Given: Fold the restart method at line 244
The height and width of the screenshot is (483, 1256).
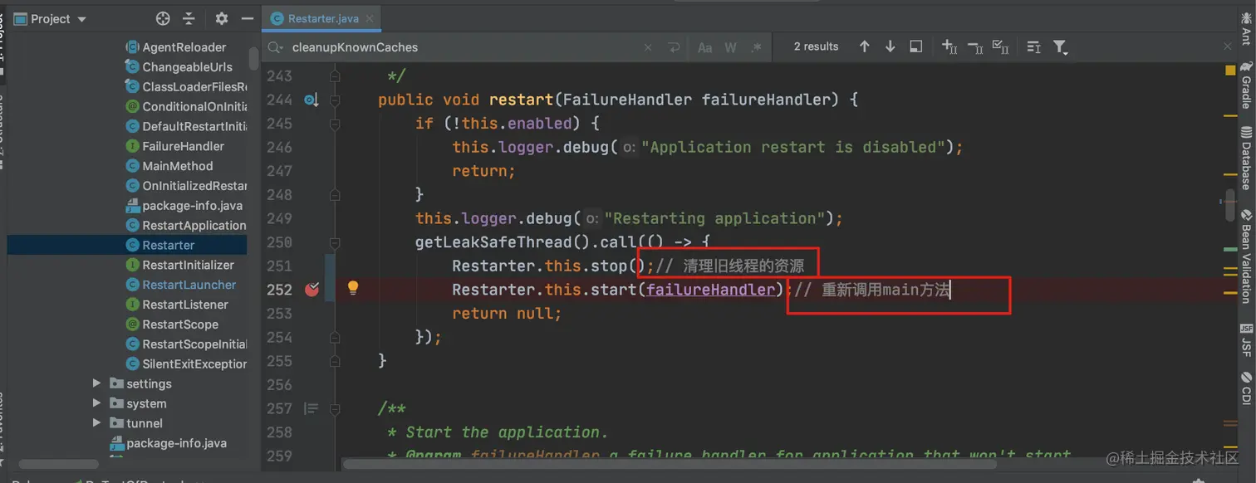Looking at the screenshot, I should coord(334,100).
